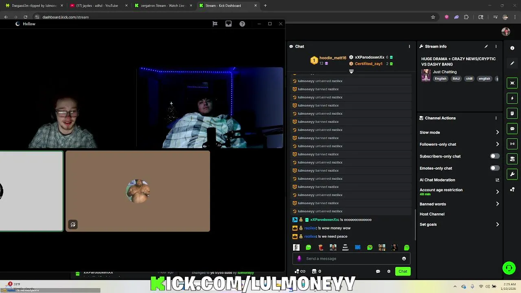Click the speech bubble icon beside chat settings
The height and width of the screenshot is (293, 521).
(378, 271)
